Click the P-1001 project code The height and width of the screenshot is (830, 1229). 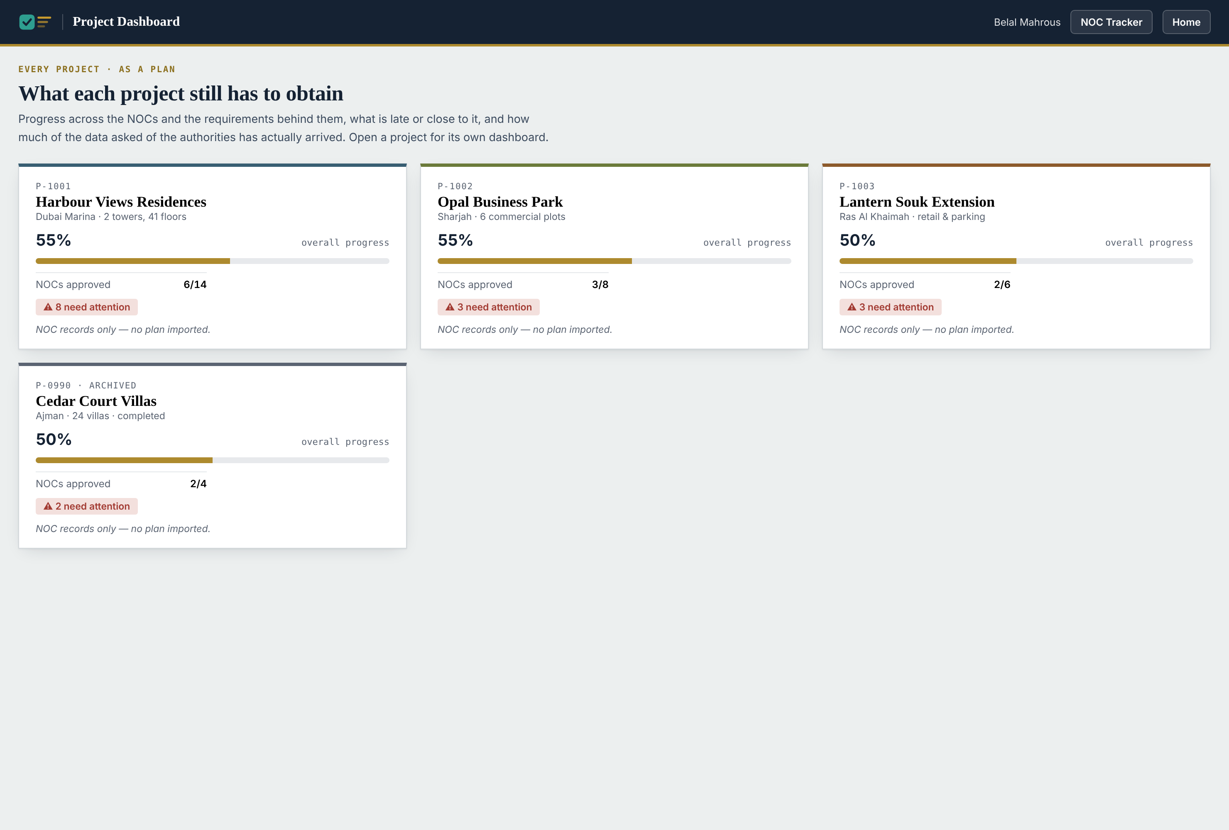coord(54,186)
